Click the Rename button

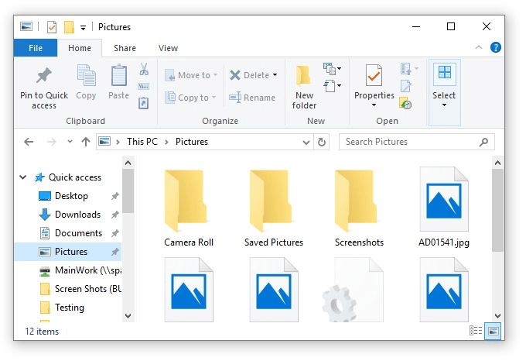click(x=252, y=98)
